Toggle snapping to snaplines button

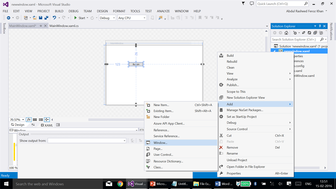tap(47, 120)
